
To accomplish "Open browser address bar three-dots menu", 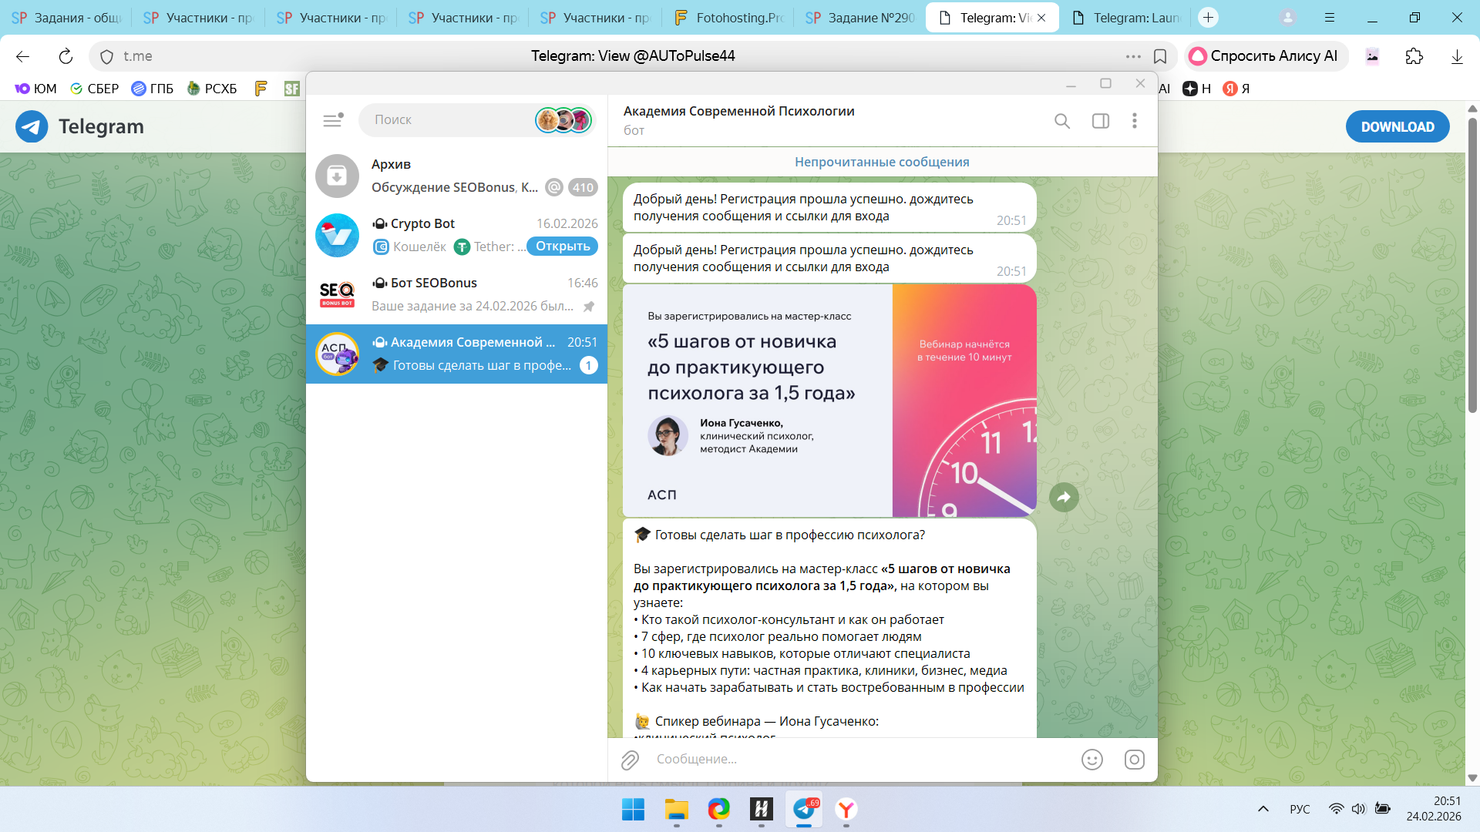I will 1132,56.
